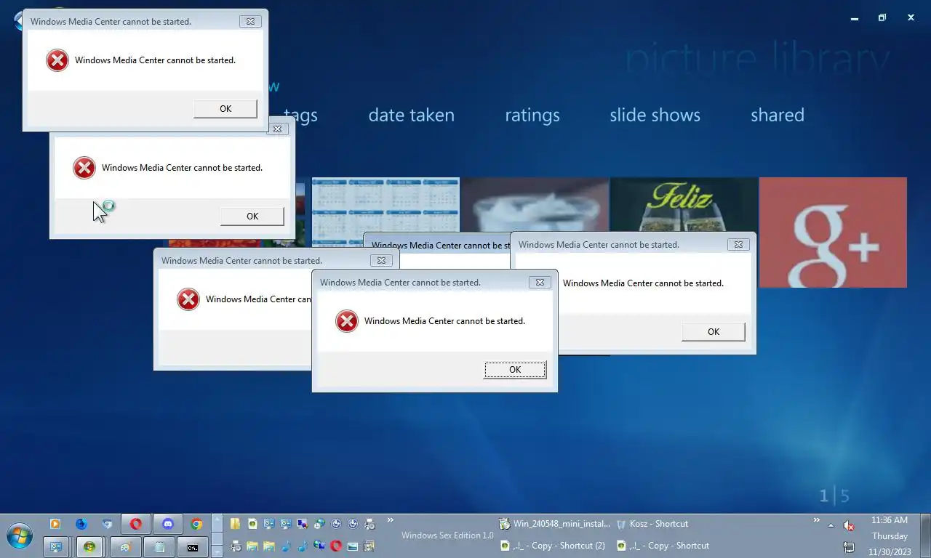Open the blue globe browser taskbar icon
This screenshot has width=931, height=558.
[81, 524]
